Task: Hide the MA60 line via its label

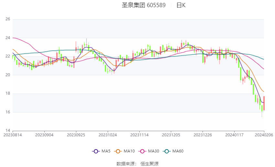Action: (178, 151)
